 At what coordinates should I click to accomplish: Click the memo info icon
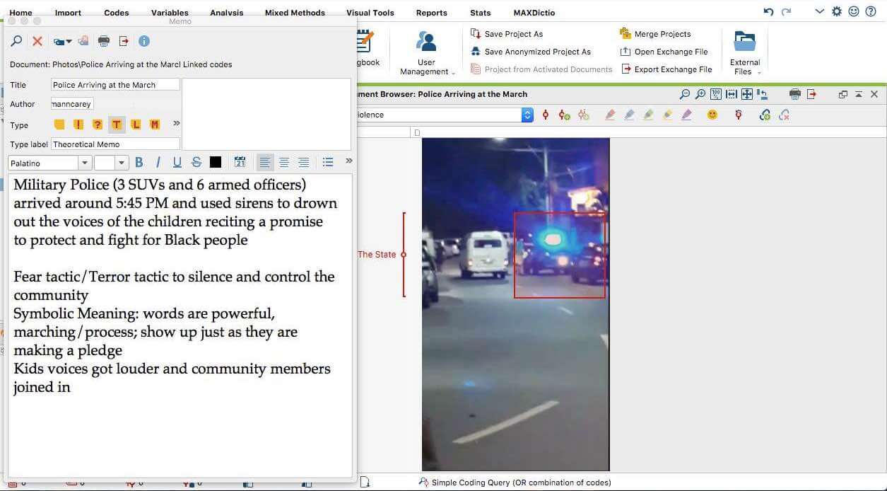coord(144,41)
